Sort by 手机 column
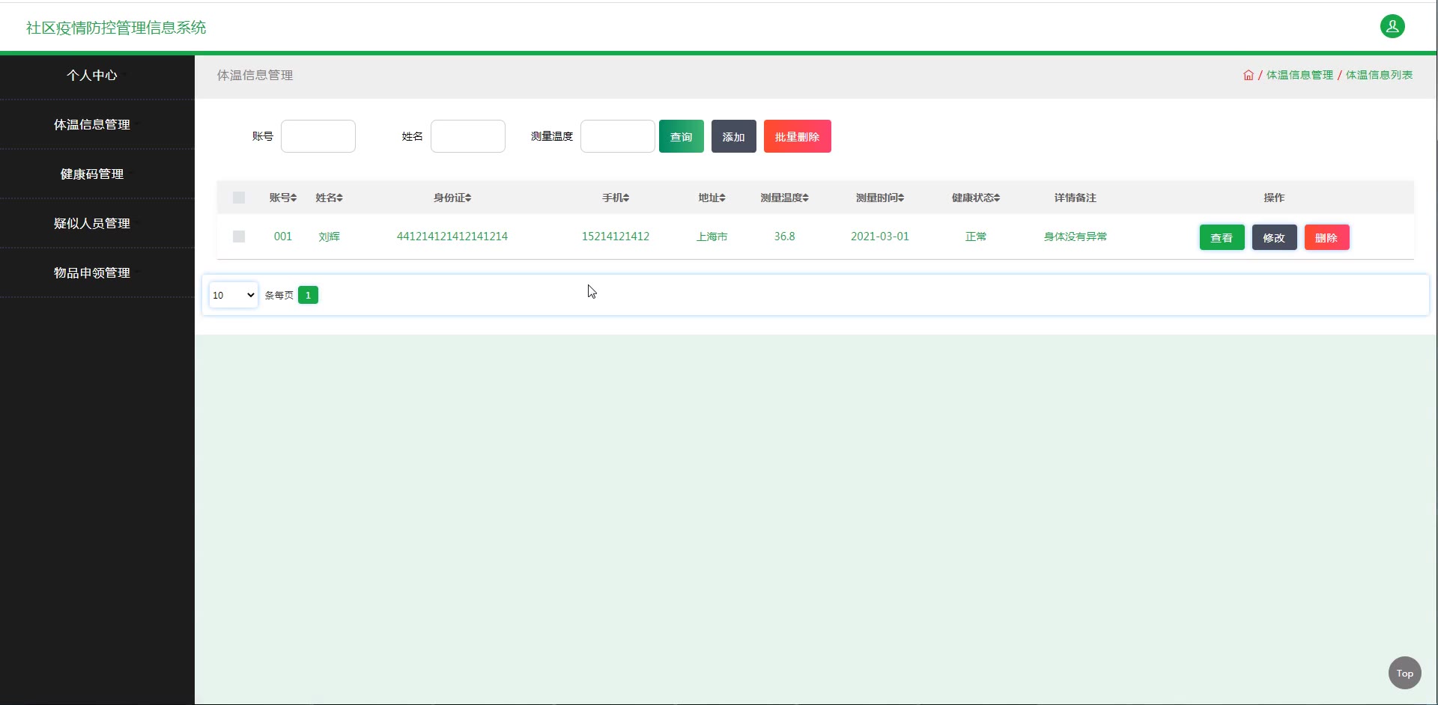The image size is (1438, 705). click(616, 198)
